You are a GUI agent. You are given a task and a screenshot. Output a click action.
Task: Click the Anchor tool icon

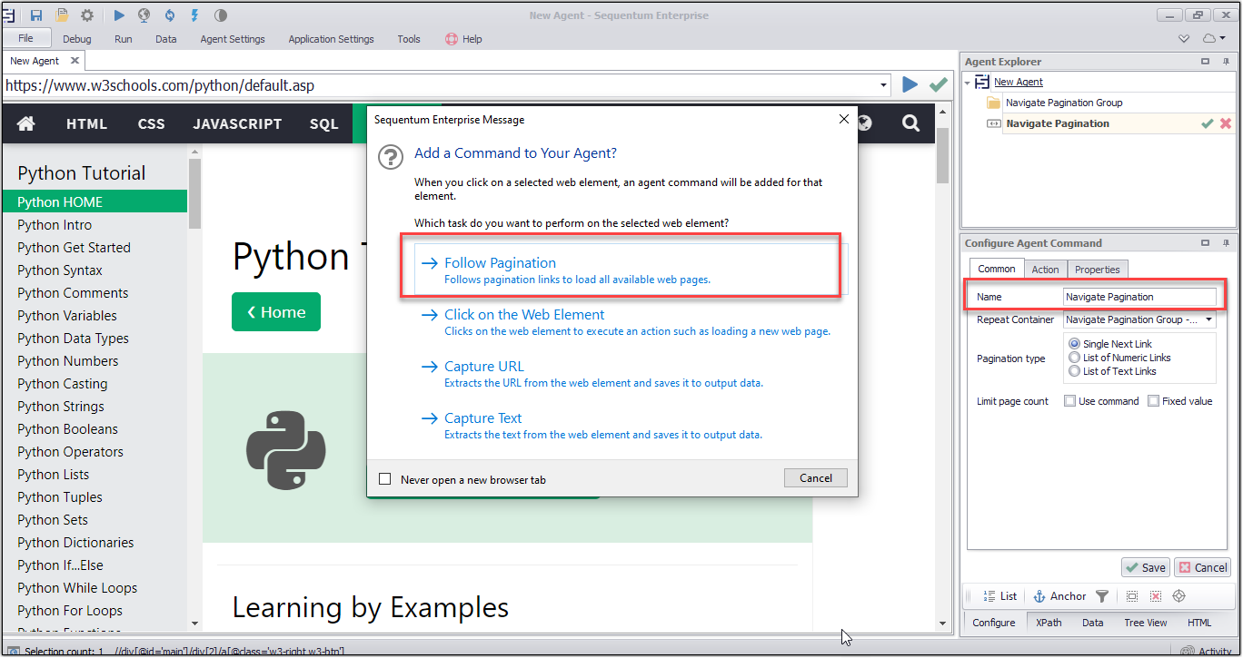pyautogui.click(x=1039, y=596)
